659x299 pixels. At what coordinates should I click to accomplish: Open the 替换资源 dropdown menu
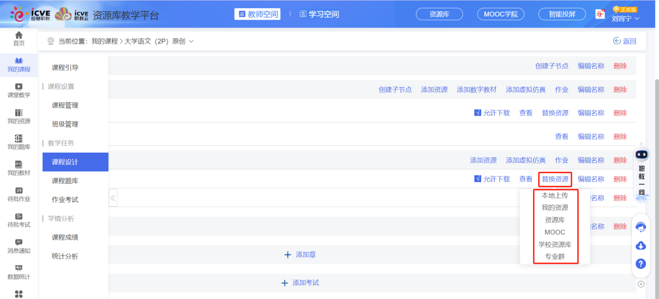pos(554,179)
